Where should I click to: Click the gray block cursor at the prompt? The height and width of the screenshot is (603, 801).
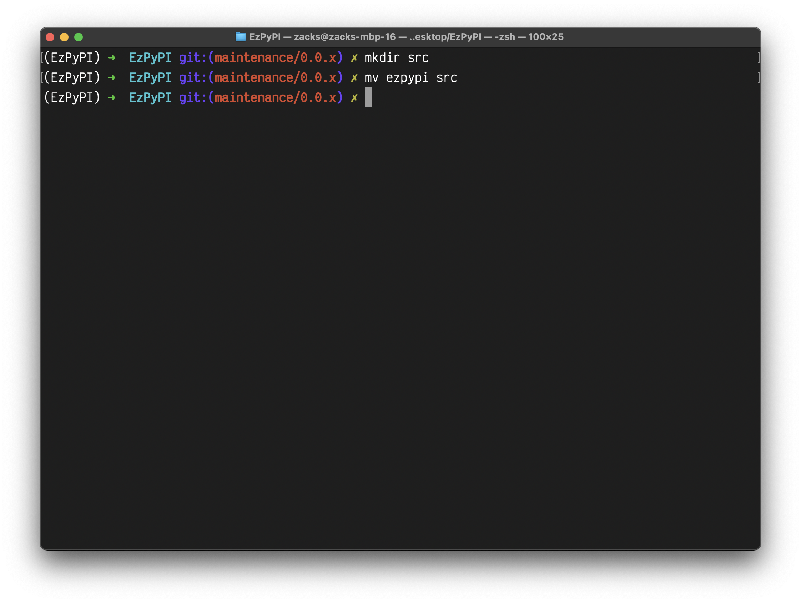point(368,97)
